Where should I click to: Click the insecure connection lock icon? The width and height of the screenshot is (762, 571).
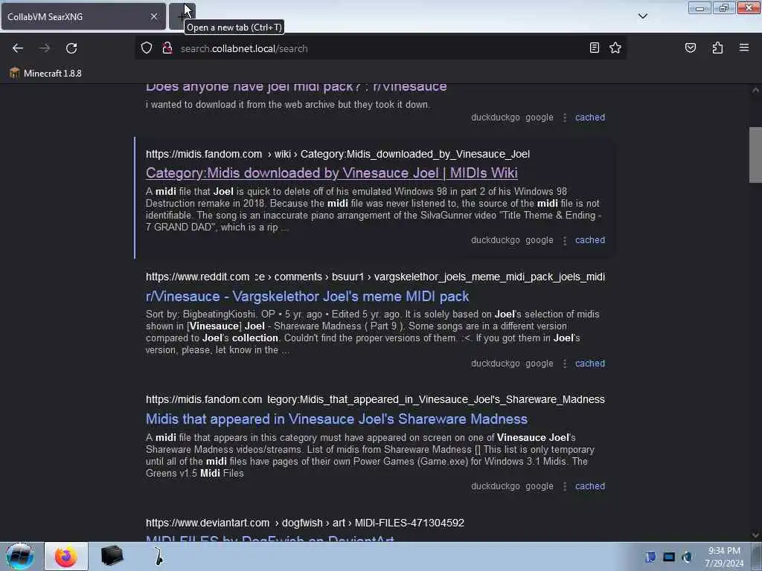(167, 48)
